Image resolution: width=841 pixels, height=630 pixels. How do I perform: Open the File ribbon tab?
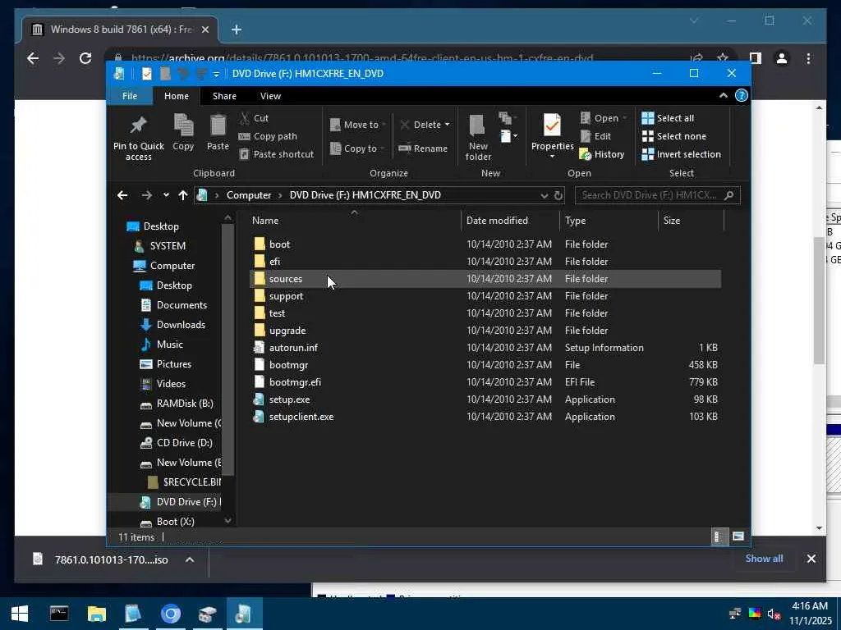[x=130, y=96]
